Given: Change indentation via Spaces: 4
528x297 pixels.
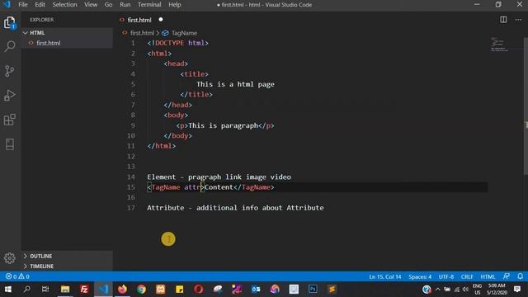Looking at the screenshot, I should coord(420,276).
